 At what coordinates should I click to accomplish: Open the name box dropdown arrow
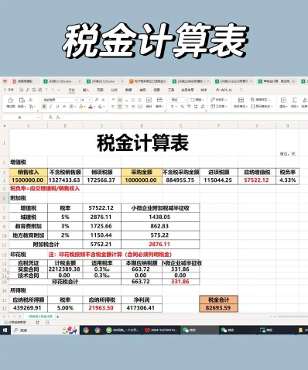point(38,118)
